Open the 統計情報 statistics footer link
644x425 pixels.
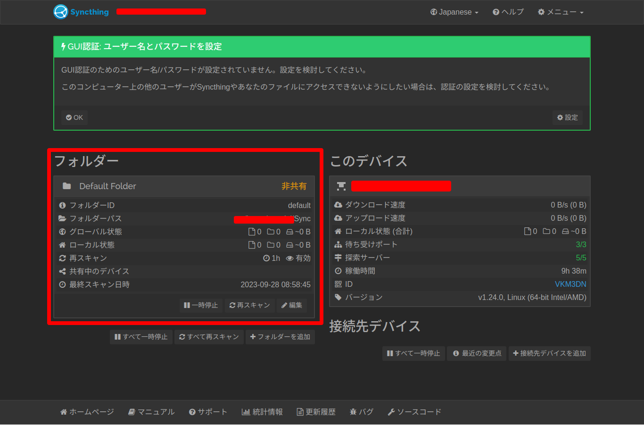pos(262,412)
